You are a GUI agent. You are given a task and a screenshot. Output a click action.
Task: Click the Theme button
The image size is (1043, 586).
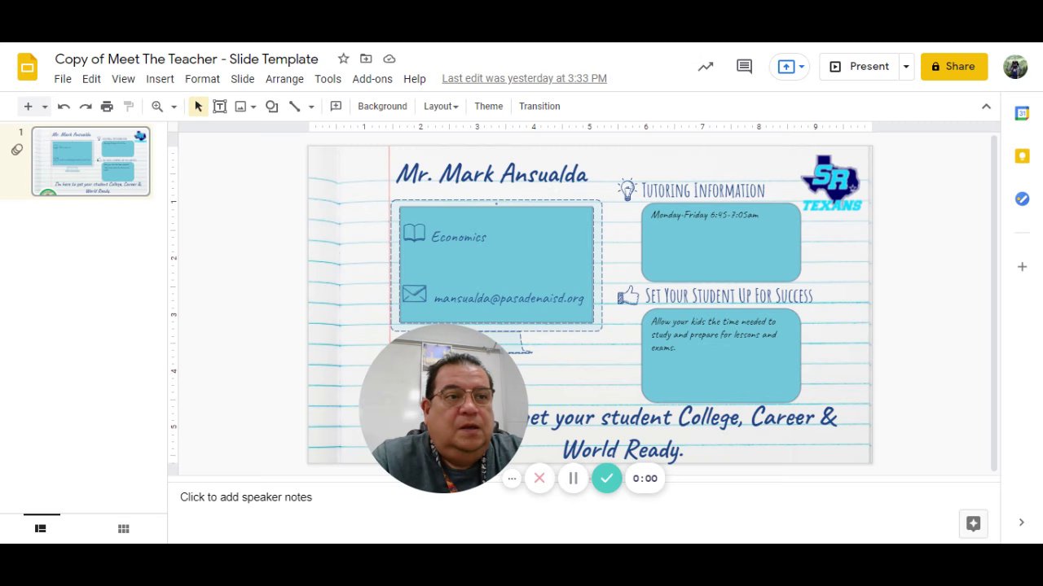tap(489, 107)
